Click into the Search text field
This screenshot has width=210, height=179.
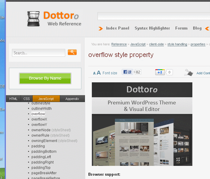(x=38, y=53)
